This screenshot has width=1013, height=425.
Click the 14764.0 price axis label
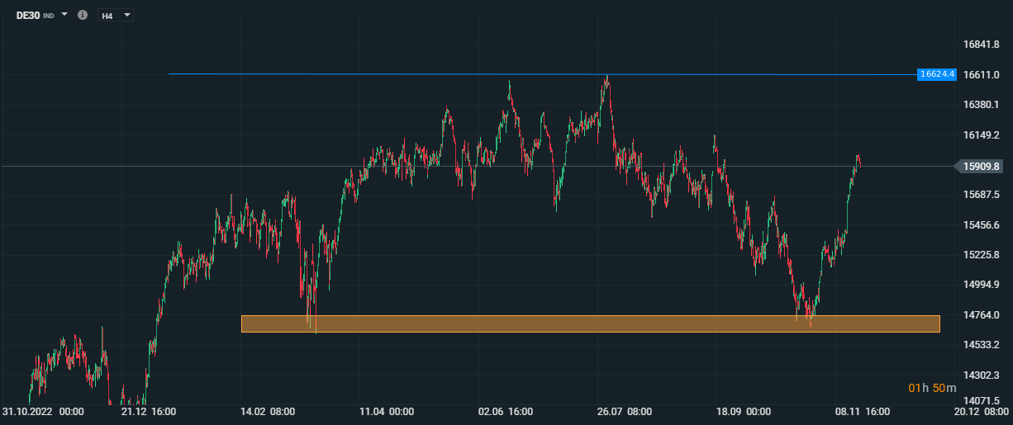point(982,314)
